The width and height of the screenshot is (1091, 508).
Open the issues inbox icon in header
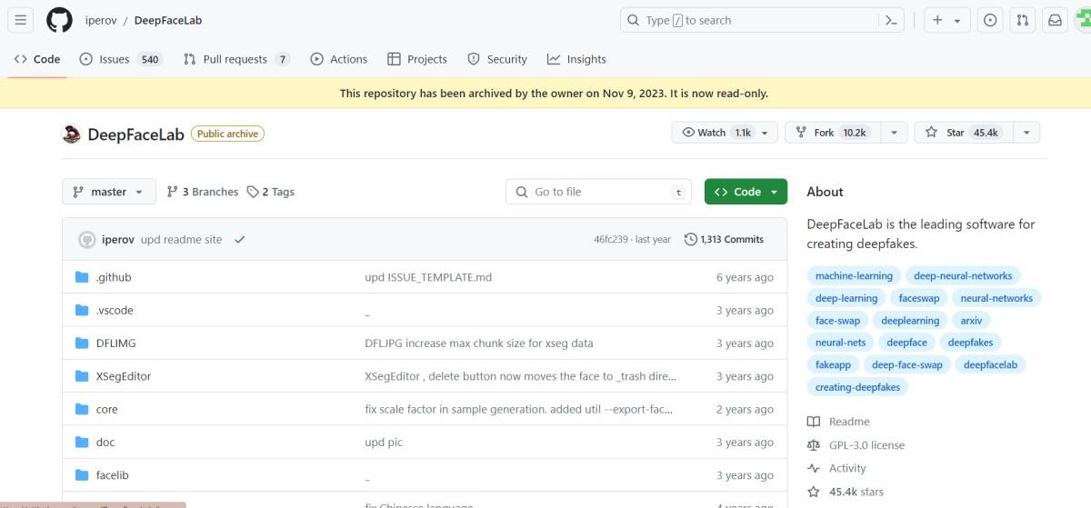click(x=990, y=20)
